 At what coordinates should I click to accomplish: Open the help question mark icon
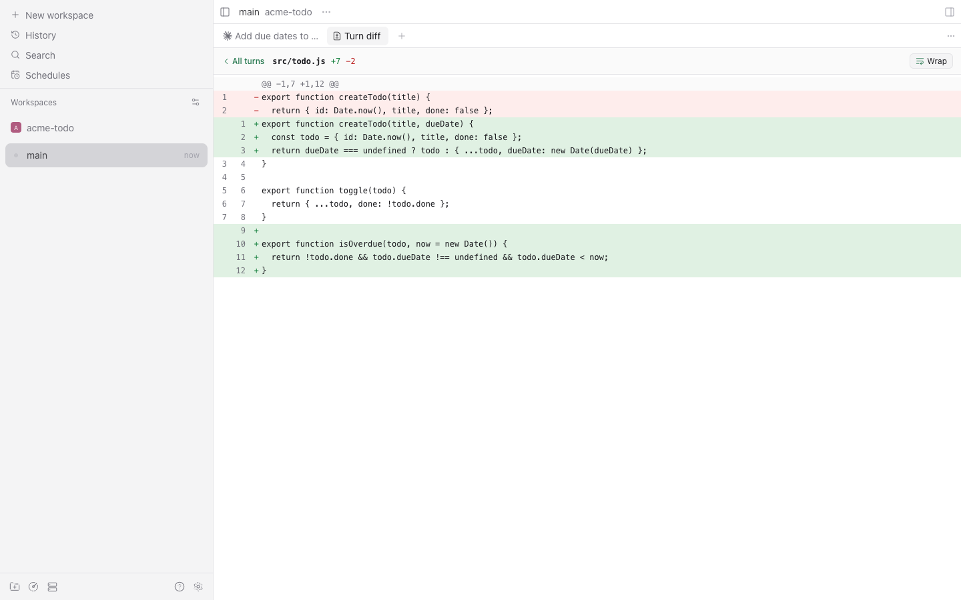[180, 587]
